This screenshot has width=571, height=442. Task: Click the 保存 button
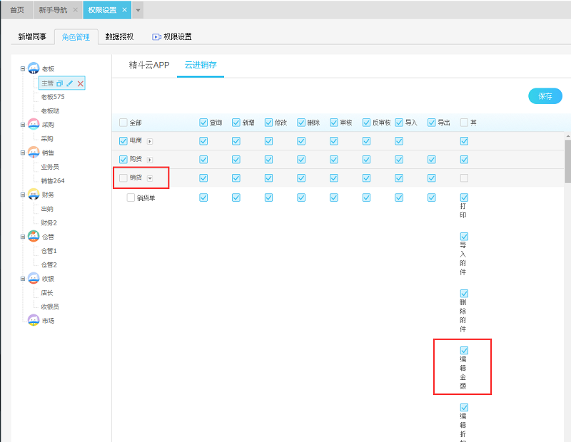pos(545,96)
